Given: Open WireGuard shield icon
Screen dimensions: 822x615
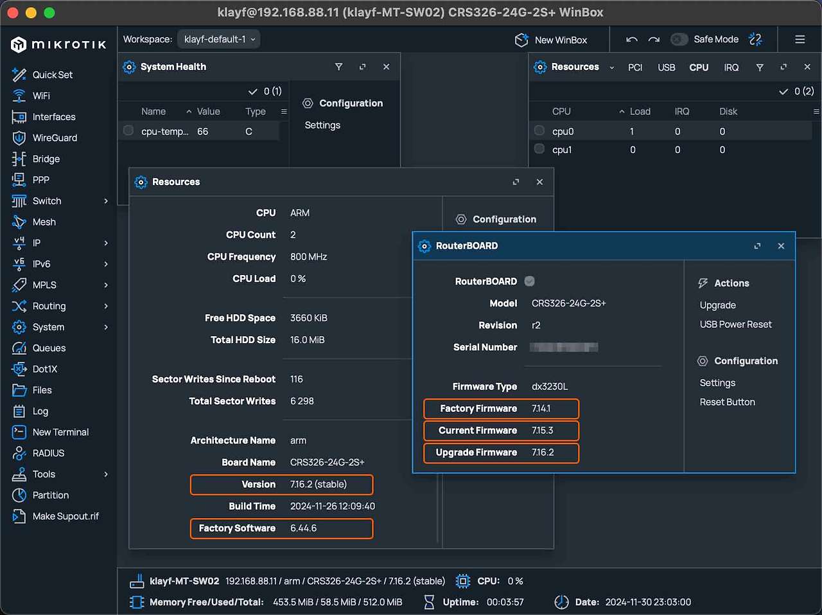Looking at the screenshot, I should (x=19, y=138).
